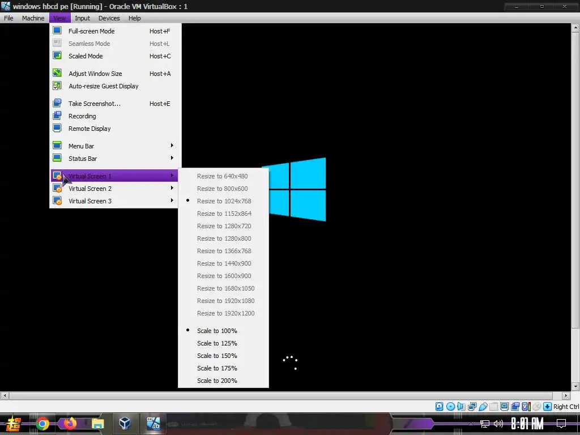The image size is (580, 435).
Task: Click the shared folders status icon
Action: pos(493,407)
